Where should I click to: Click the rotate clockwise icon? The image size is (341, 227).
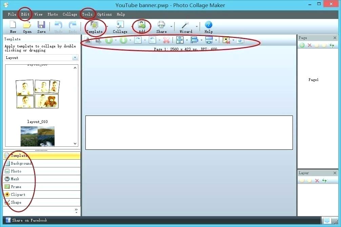click(138, 40)
